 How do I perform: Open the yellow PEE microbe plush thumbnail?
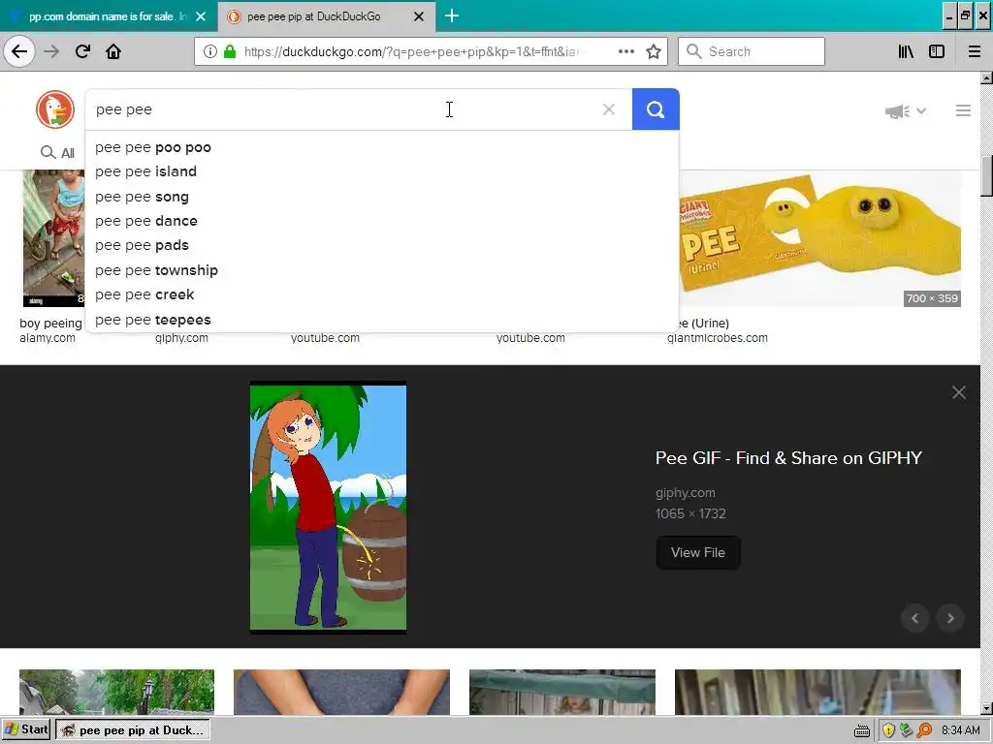[820, 238]
